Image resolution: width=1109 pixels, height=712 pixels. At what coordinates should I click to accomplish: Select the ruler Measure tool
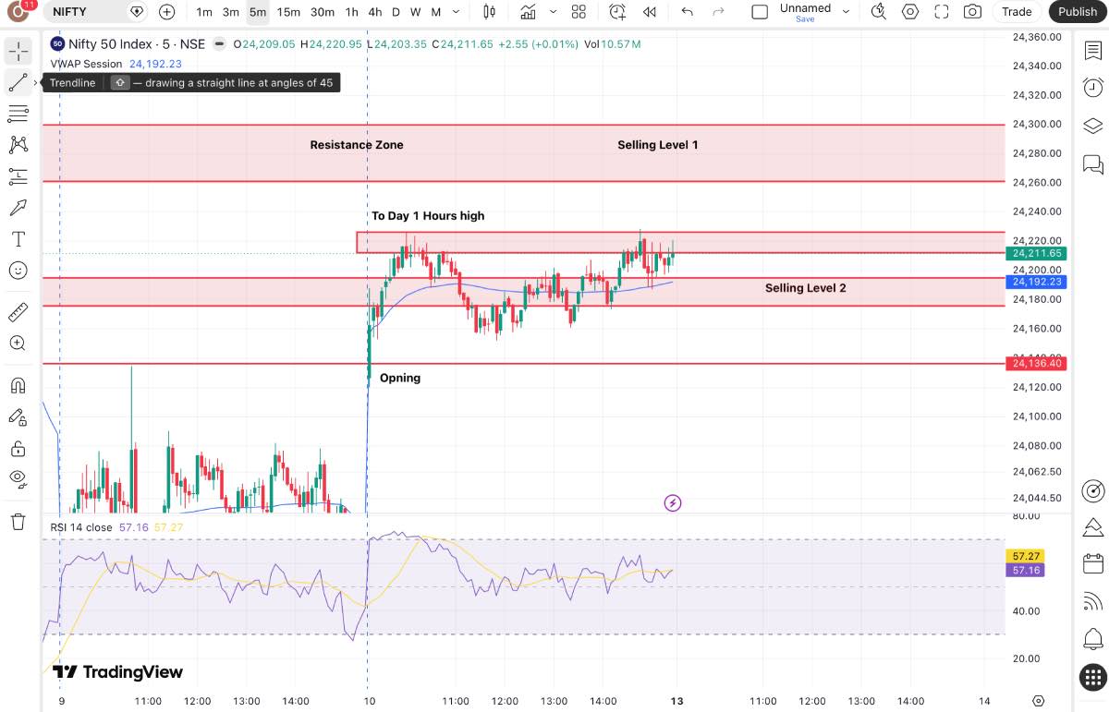click(18, 311)
